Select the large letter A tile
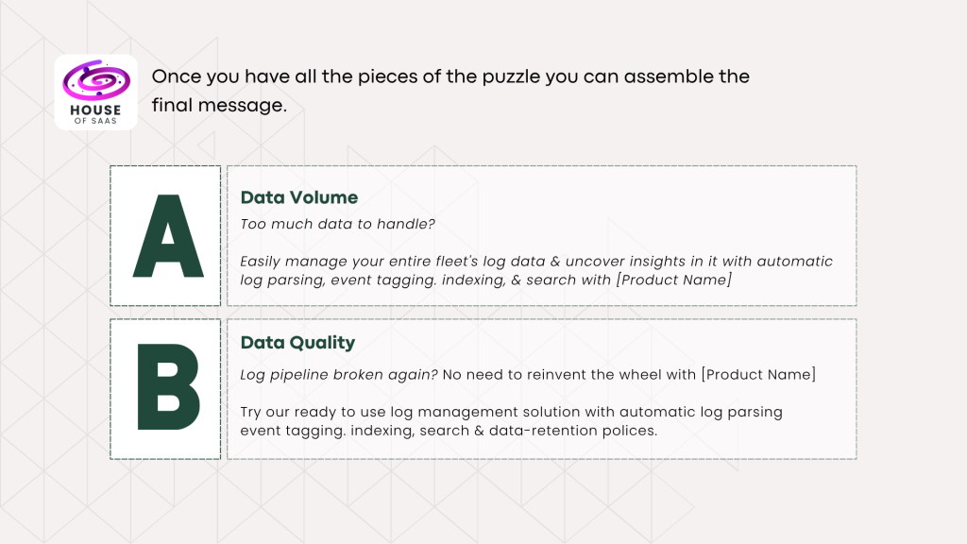967x544 pixels. coord(166,236)
